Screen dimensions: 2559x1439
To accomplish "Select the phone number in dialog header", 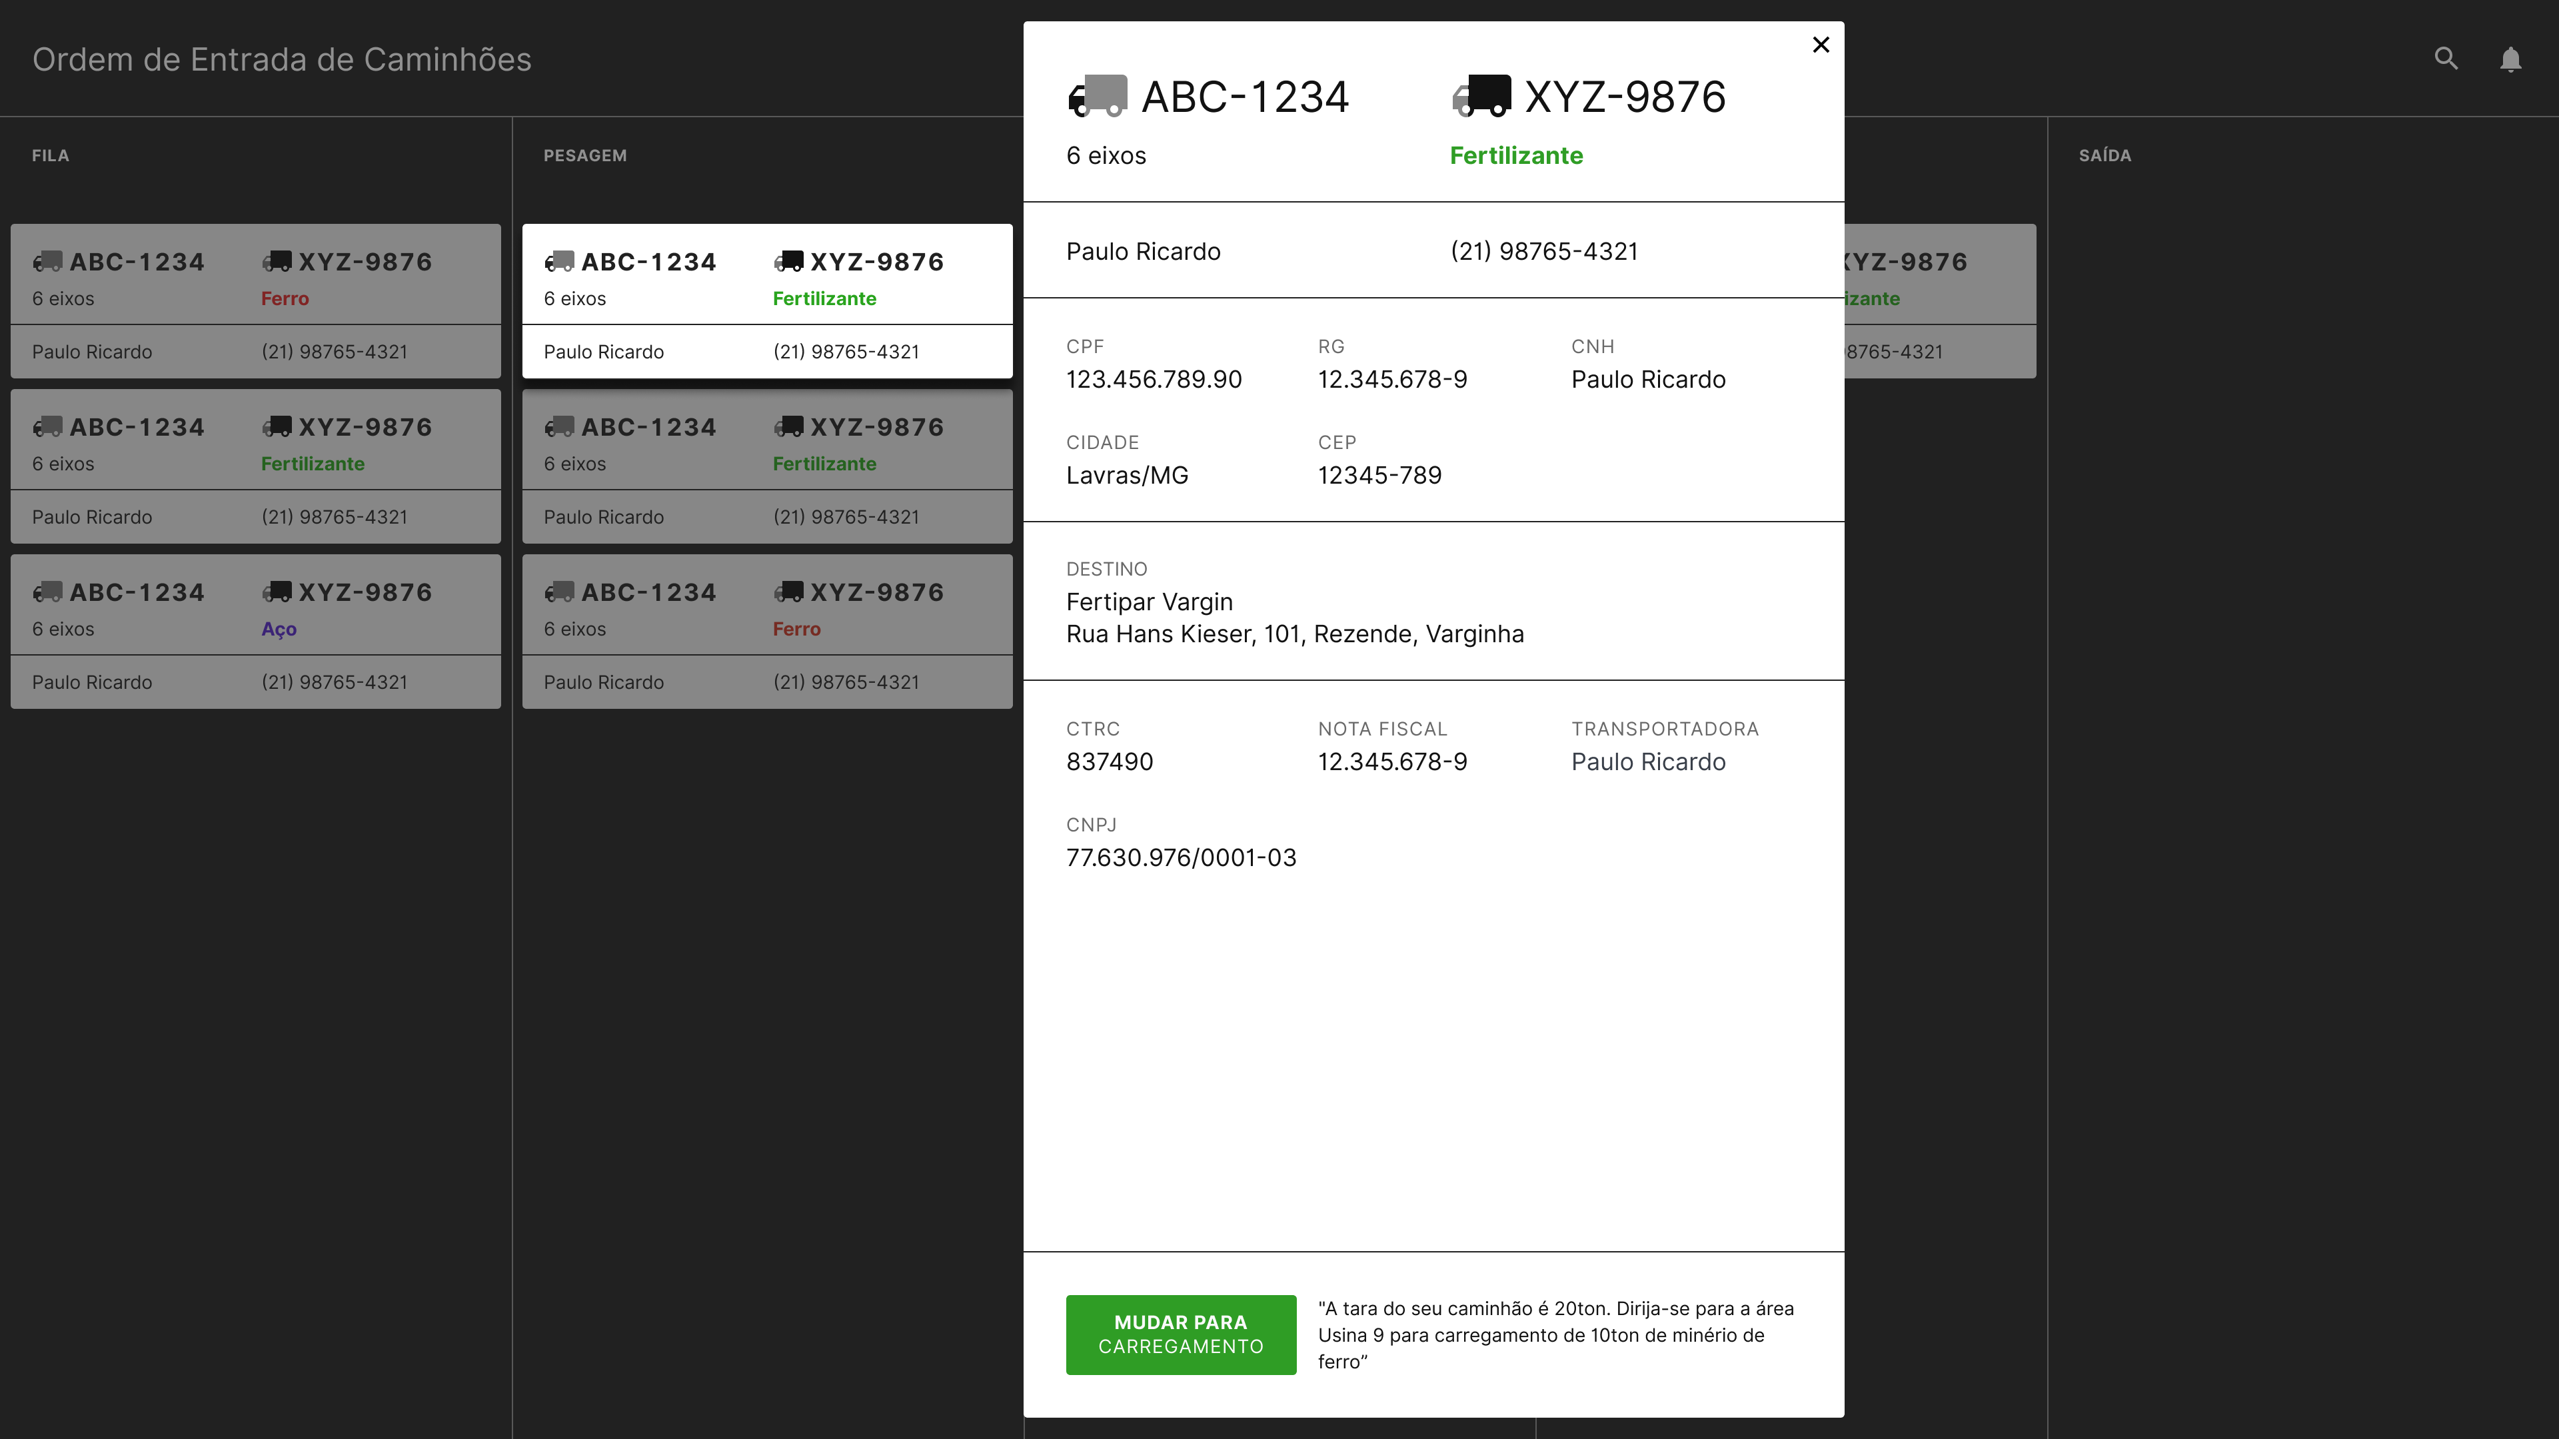I will (x=1544, y=251).
